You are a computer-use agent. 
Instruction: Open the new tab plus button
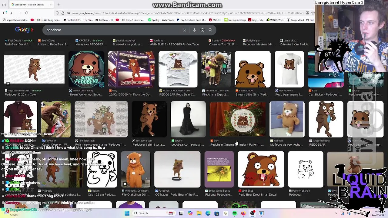59,5
